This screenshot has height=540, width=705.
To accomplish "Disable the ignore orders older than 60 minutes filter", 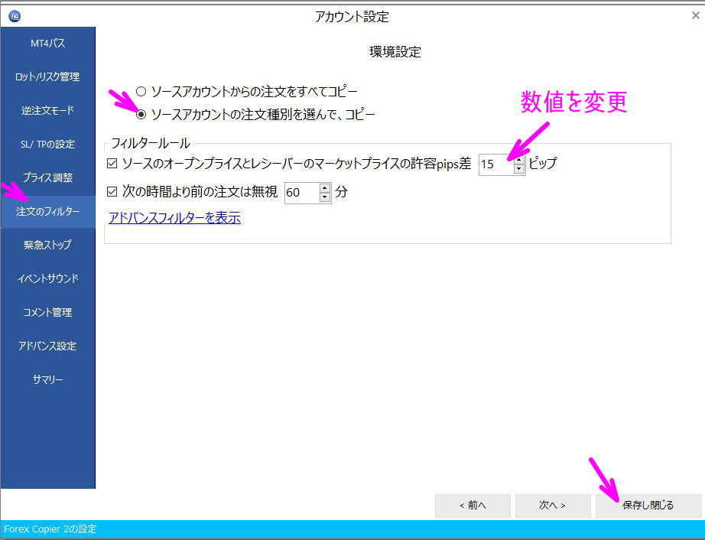I will tap(112, 192).
